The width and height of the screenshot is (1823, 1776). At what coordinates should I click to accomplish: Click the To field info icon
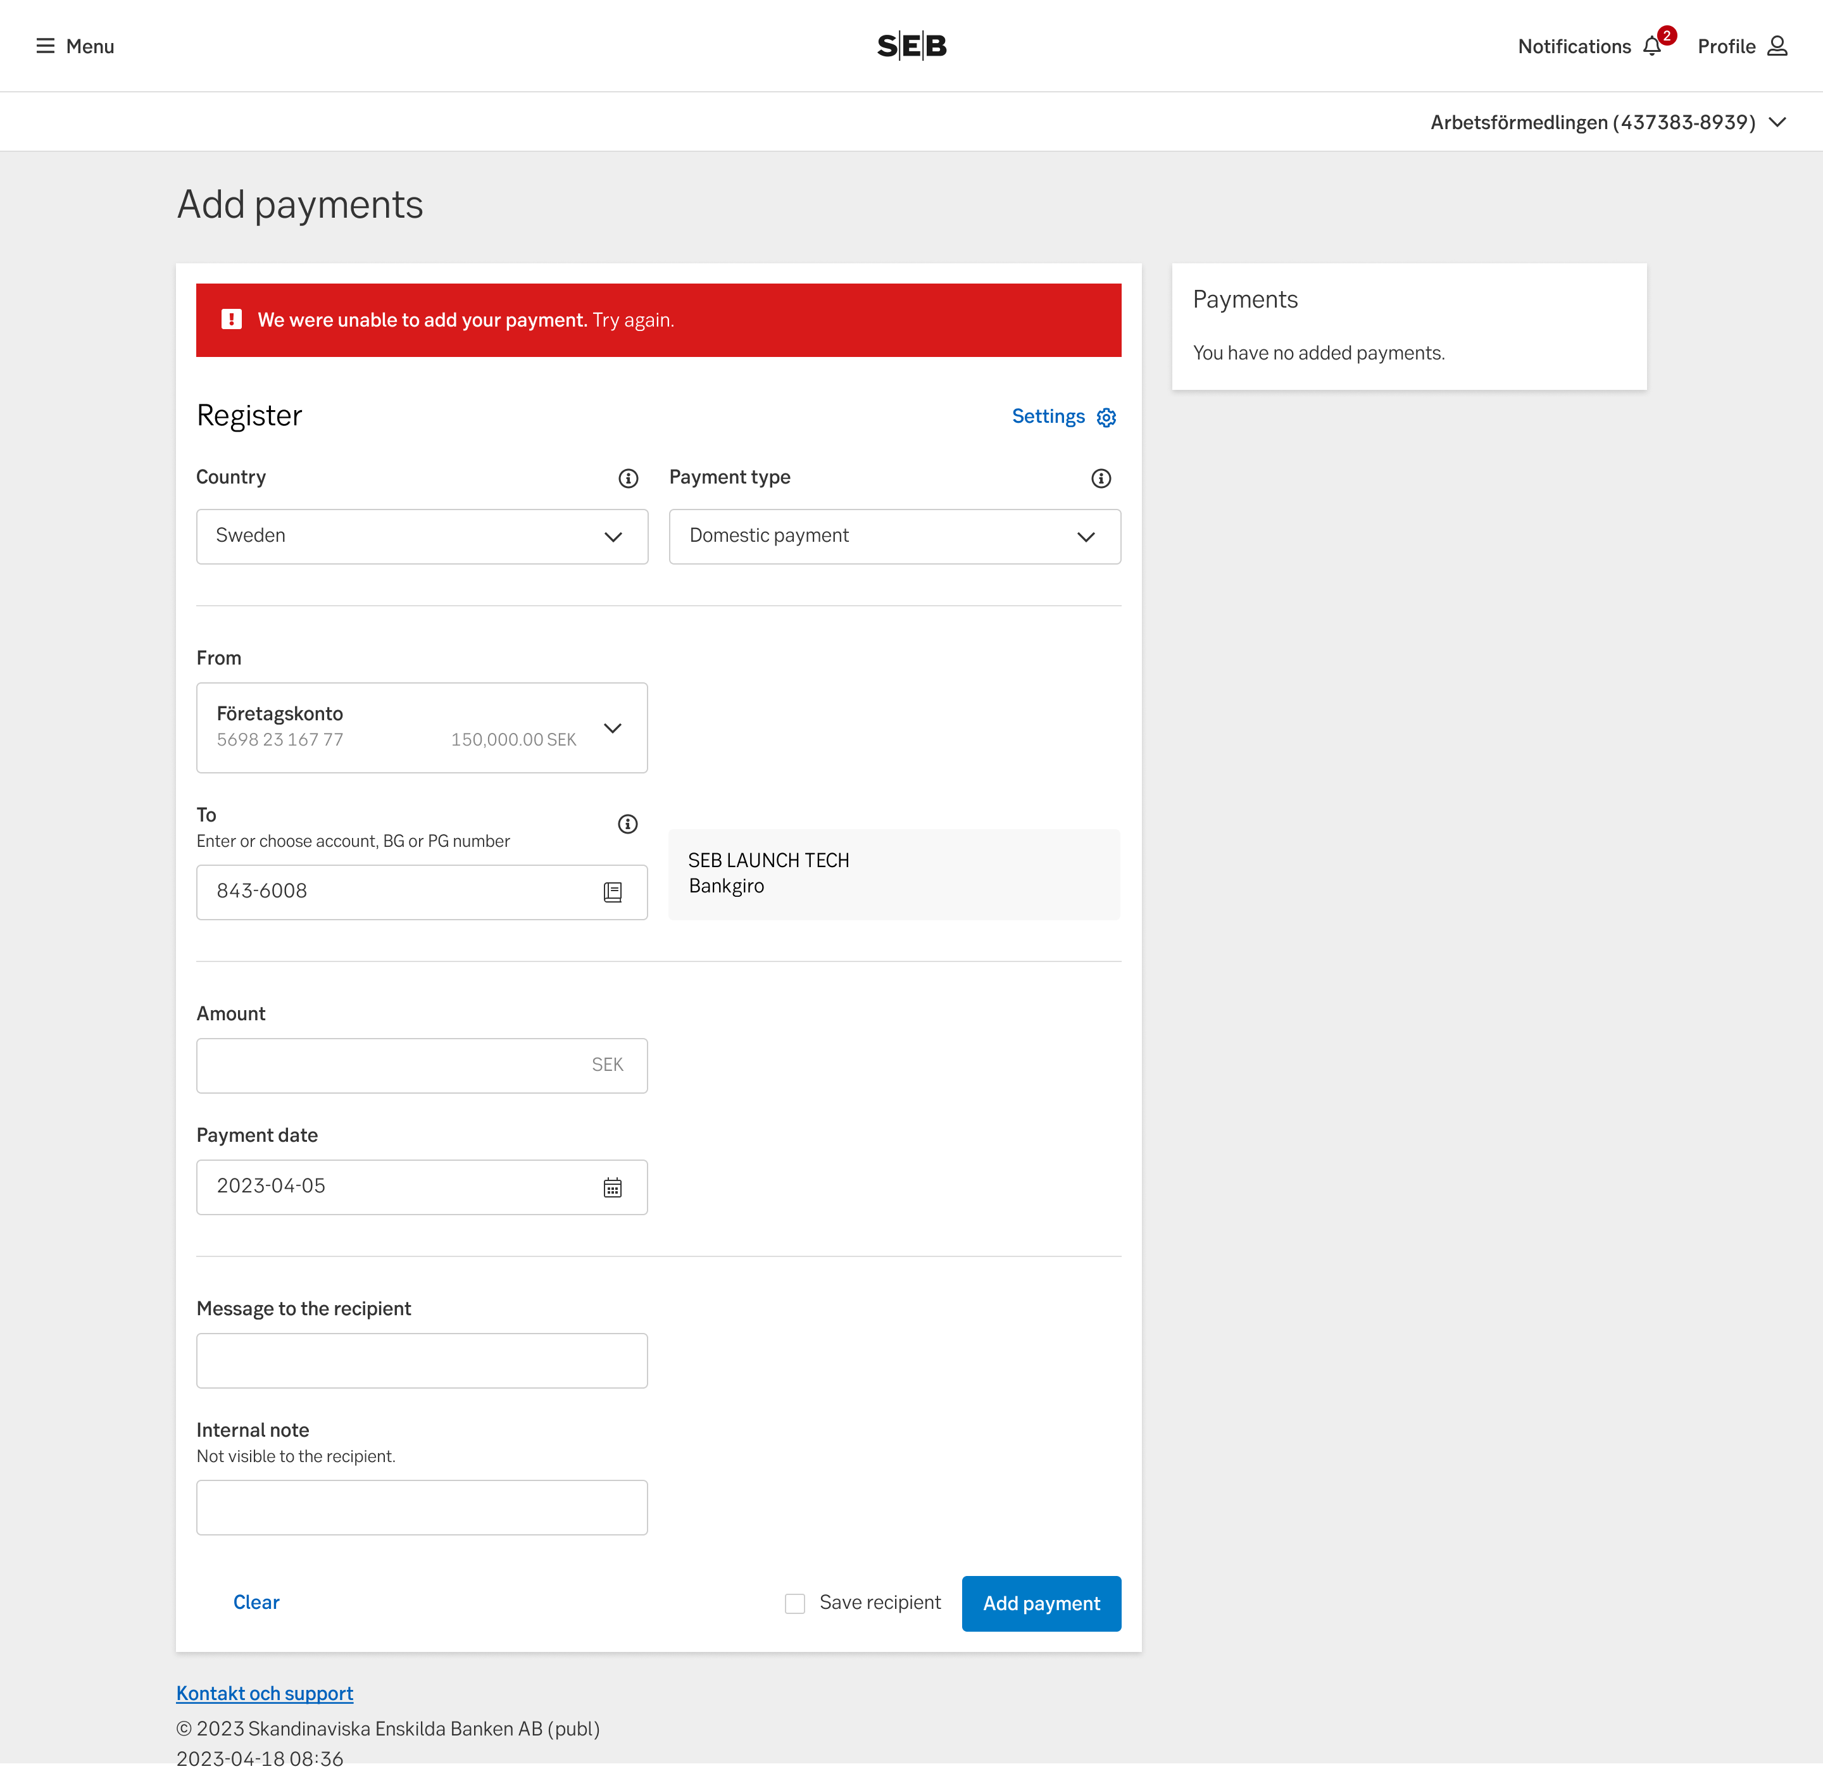click(628, 823)
